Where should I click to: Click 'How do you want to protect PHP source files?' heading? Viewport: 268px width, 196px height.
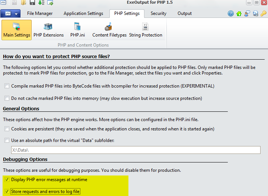[x=57, y=56]
